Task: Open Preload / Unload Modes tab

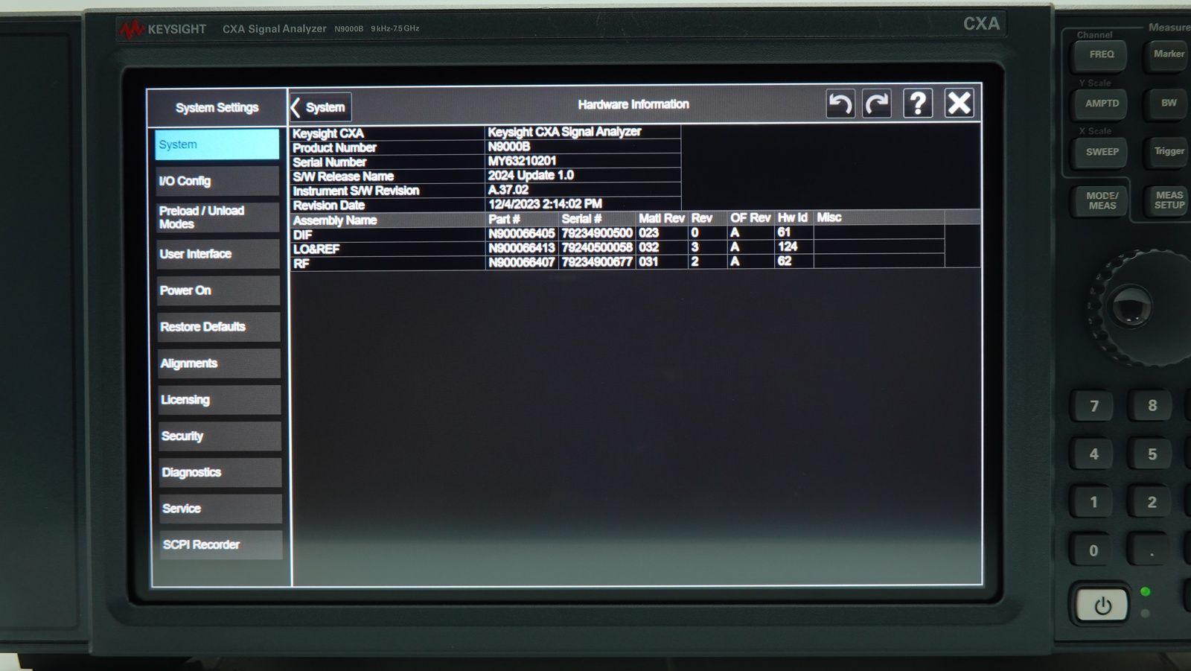Action: point(217,217)
